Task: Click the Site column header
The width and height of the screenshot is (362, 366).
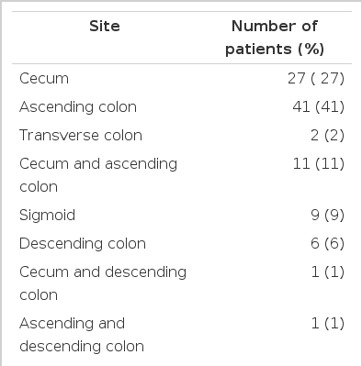Action: coord(105,26)
